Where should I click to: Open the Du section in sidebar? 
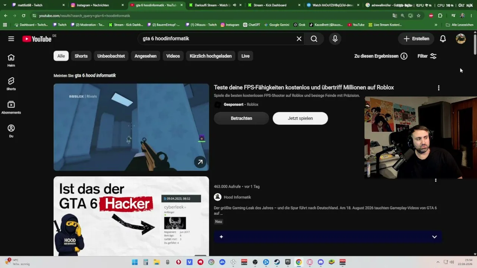(11, 131)
